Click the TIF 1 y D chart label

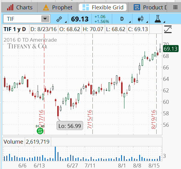15,29
